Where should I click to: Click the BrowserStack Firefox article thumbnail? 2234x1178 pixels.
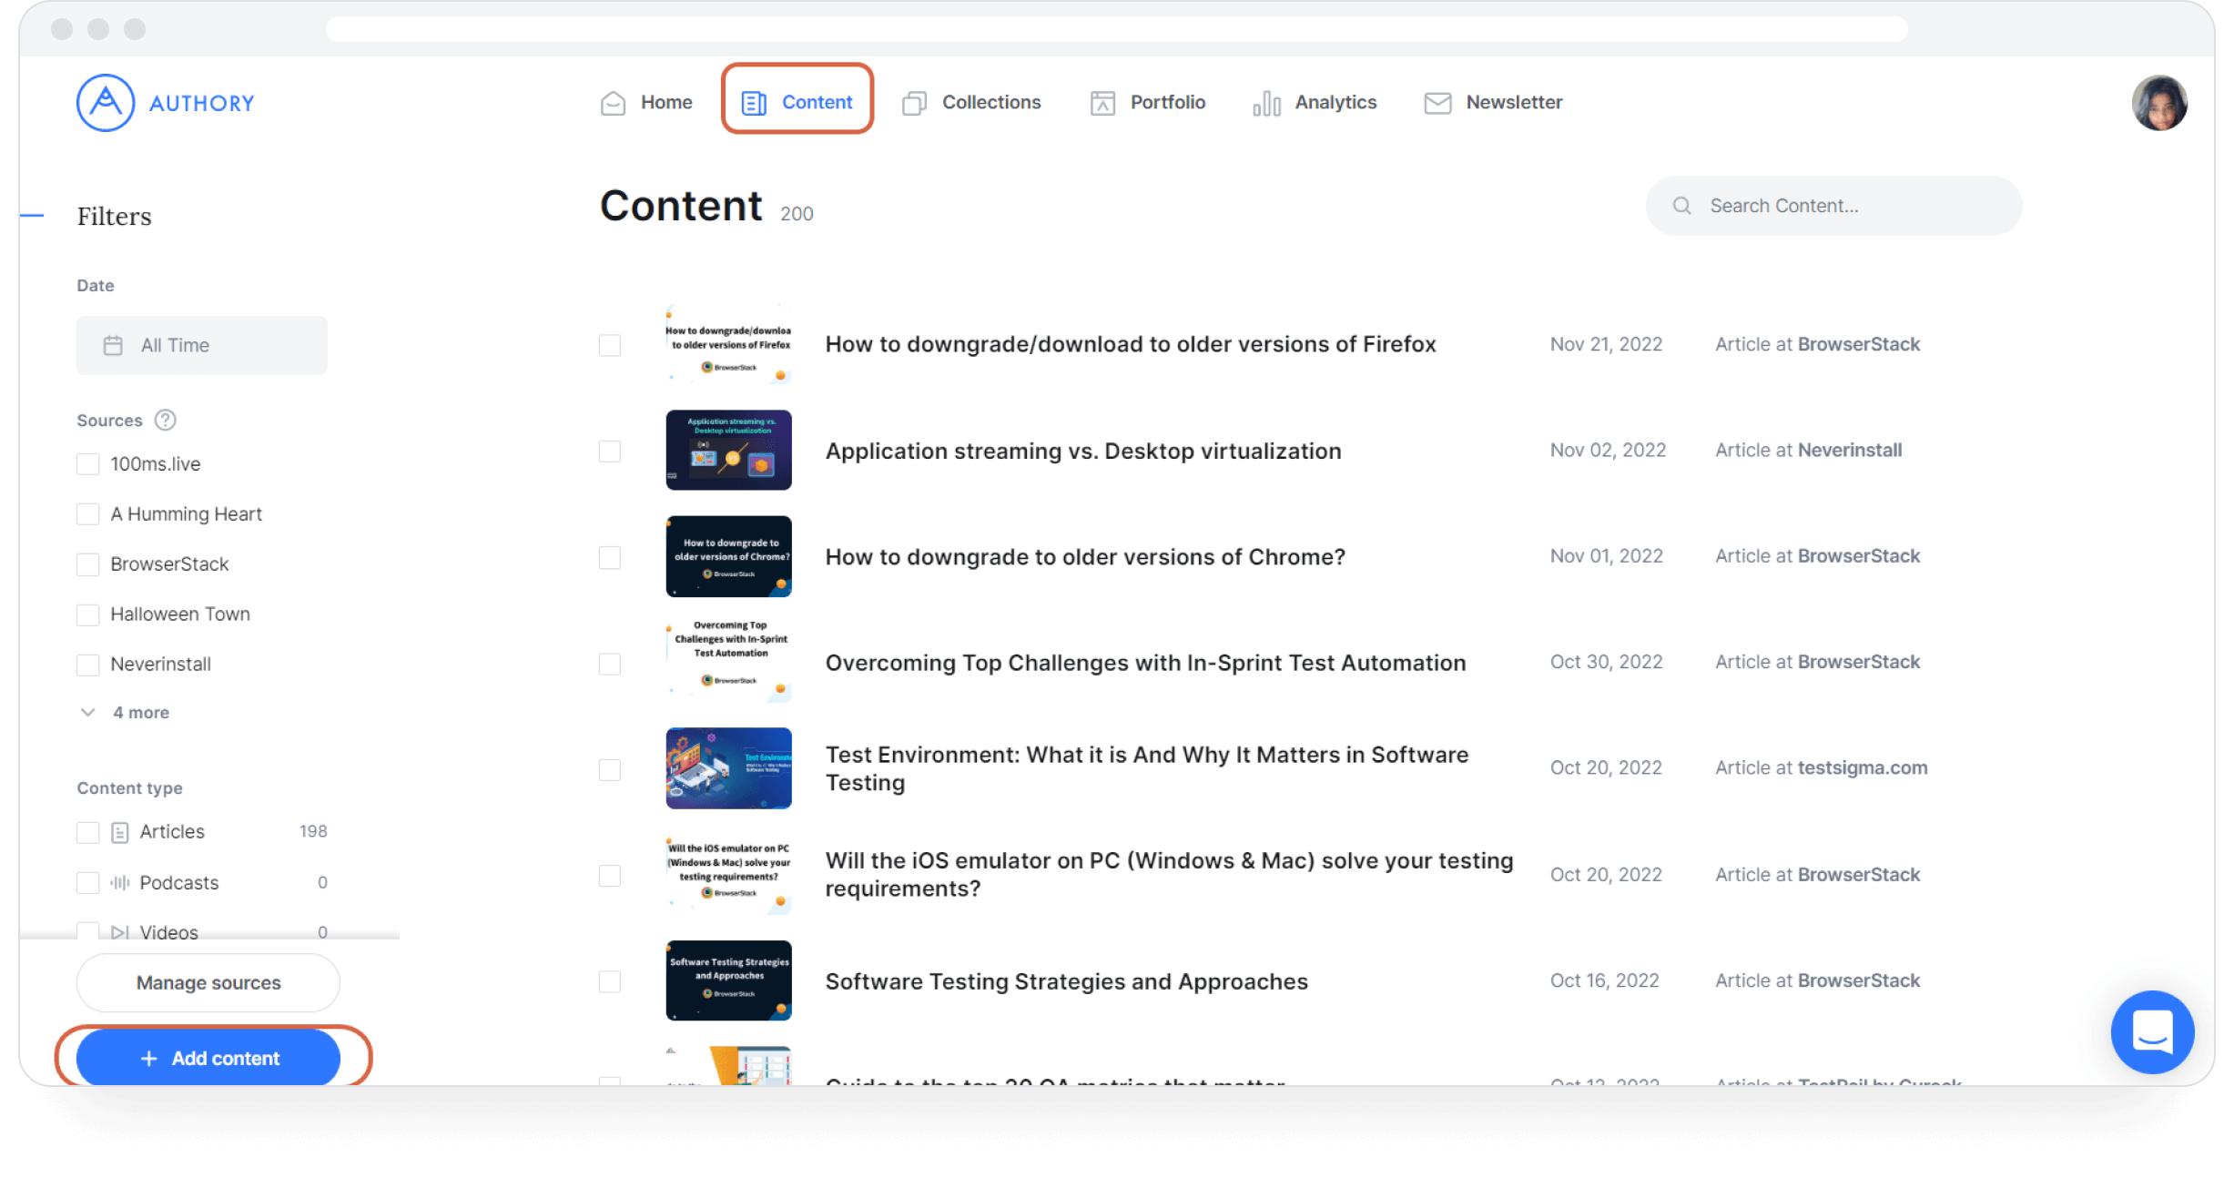coord(728,344)
